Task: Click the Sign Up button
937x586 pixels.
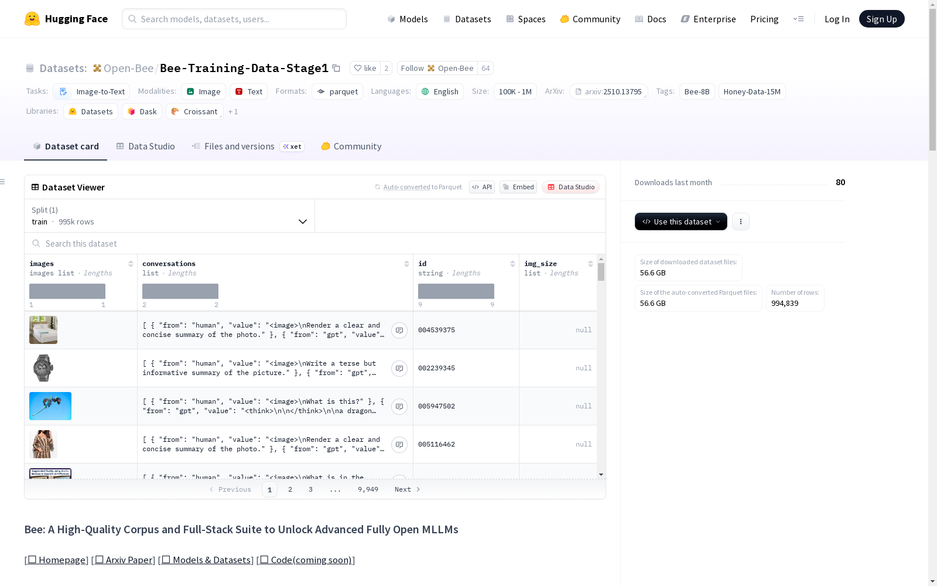Action: (x=882, y=19)
